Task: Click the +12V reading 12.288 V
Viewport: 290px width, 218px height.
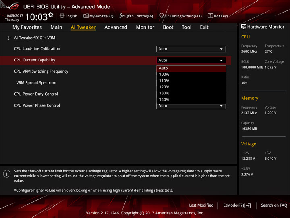Action: coord(248,159)
